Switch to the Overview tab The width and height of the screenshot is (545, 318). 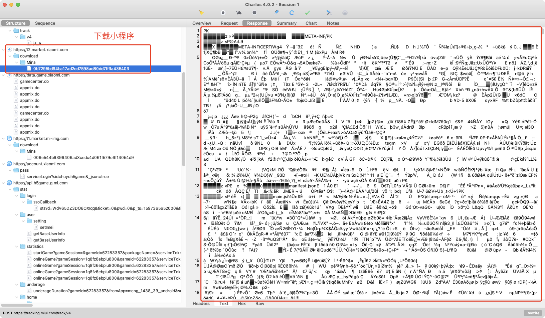pos(202,23)
